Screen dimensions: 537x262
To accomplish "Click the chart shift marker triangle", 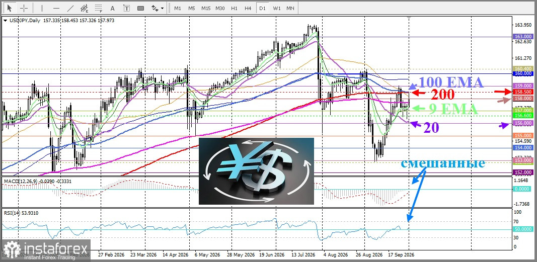I will point(408,17).
